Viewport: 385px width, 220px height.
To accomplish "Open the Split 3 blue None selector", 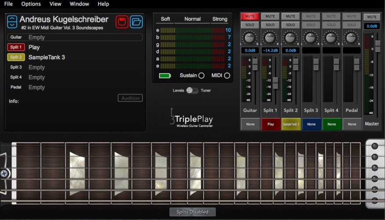I will [311, 124].
